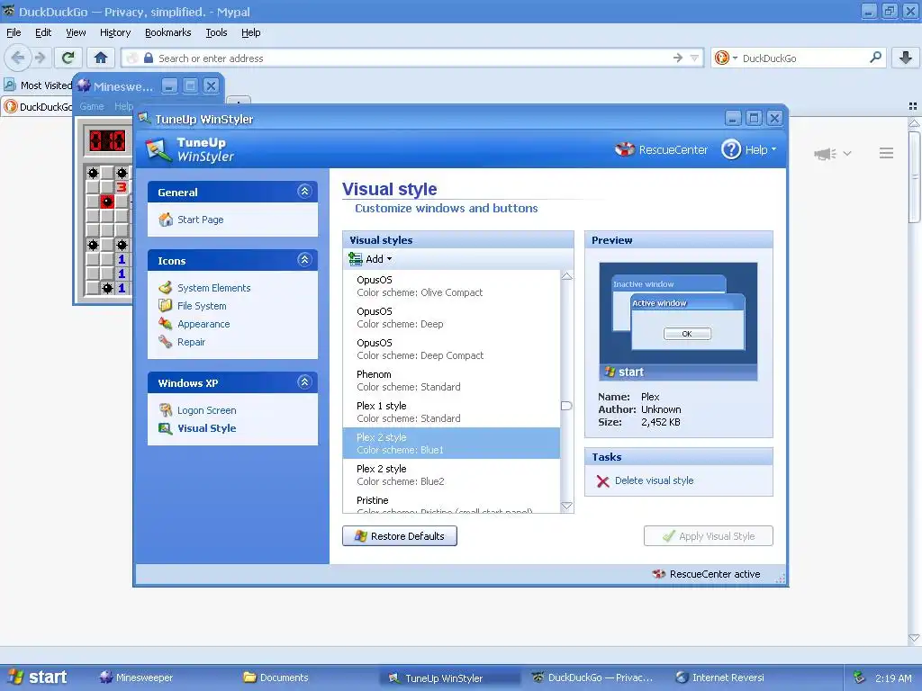Collapse the Windows XP sidebar panel
Viewport: 922px width, 691px height.
[x=304, y=381]
